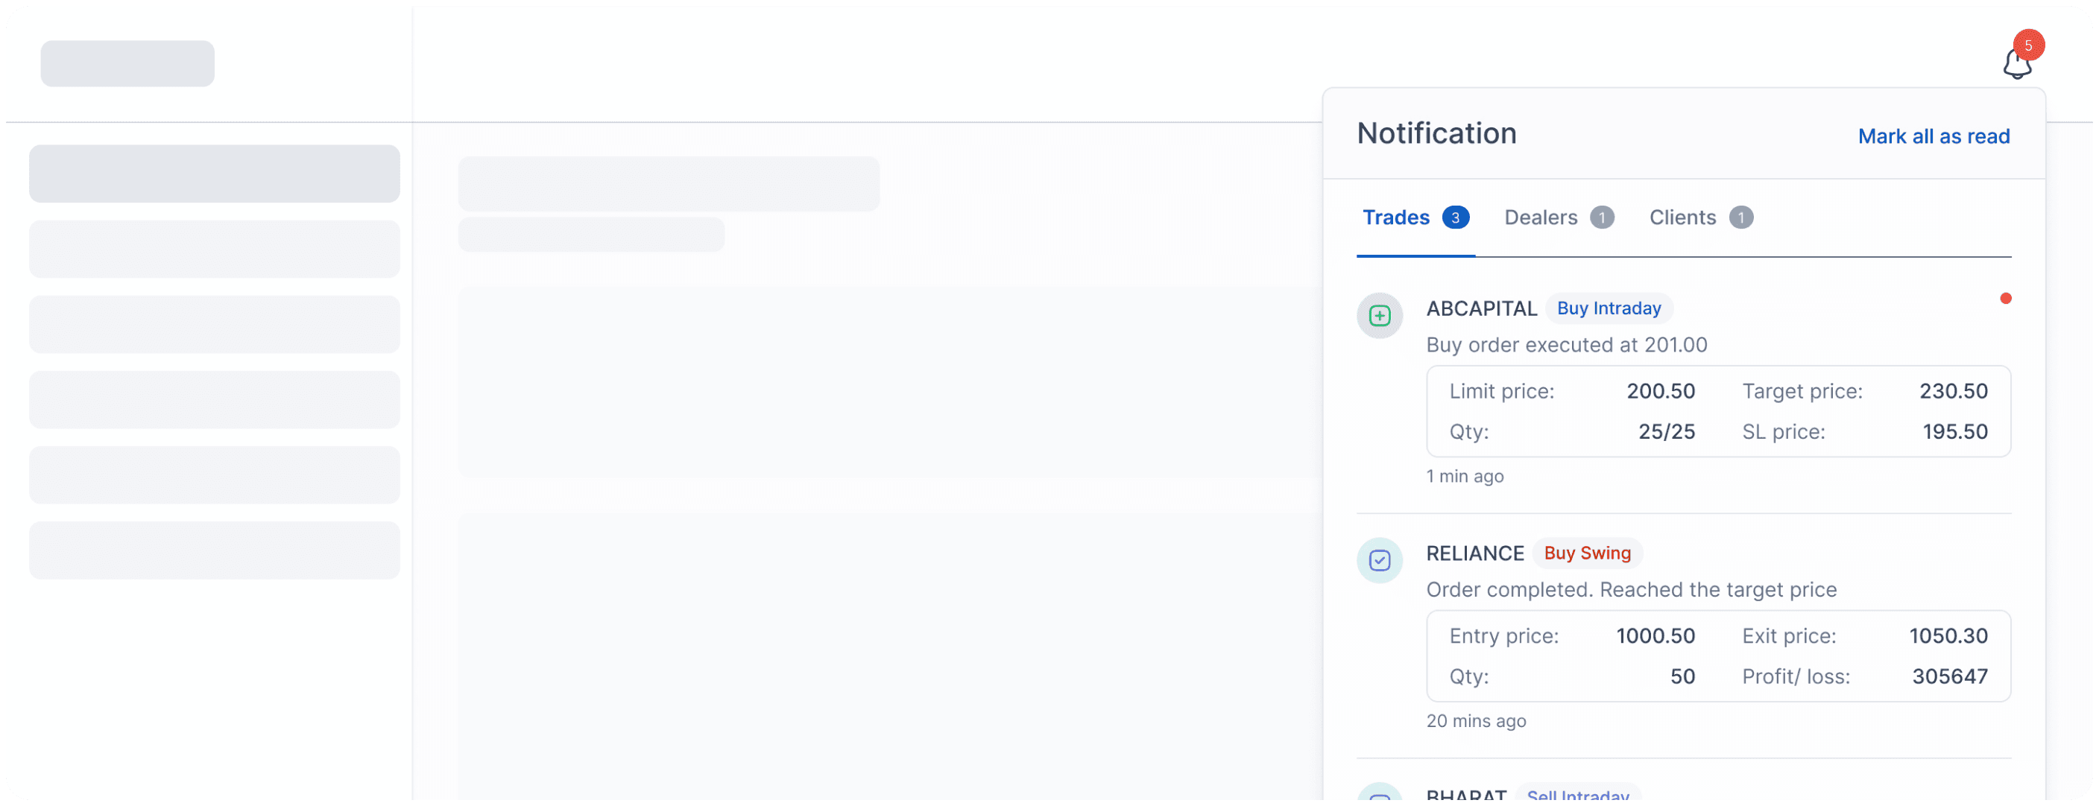Click the Notification panel heading
The height and width of the screenshot is (806, 2099).
coord(1436,133)
